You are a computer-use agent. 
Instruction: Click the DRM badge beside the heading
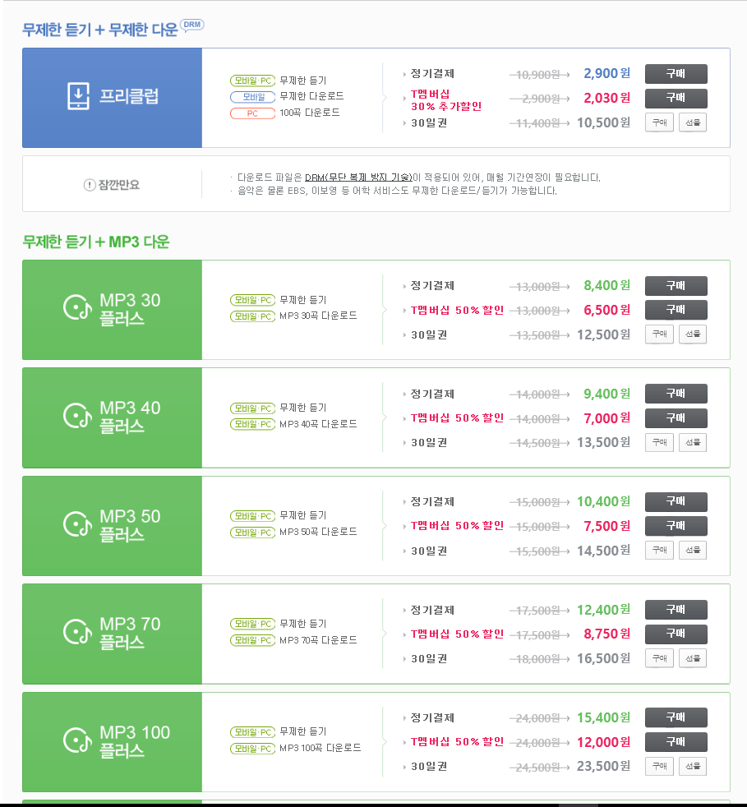pos(191,25)
